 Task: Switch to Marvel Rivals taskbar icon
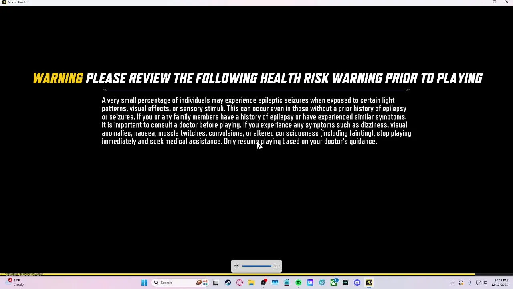tap(369, 283)
